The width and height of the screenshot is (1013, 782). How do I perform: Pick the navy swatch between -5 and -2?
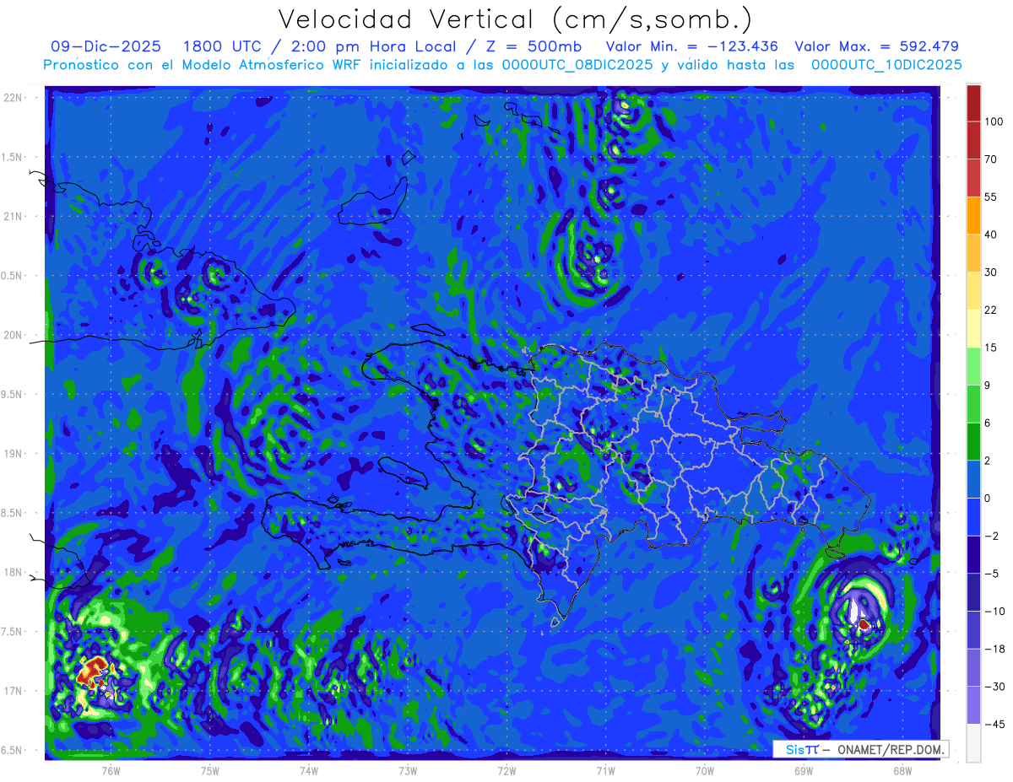pyautogui.click(x=973, y=554)
